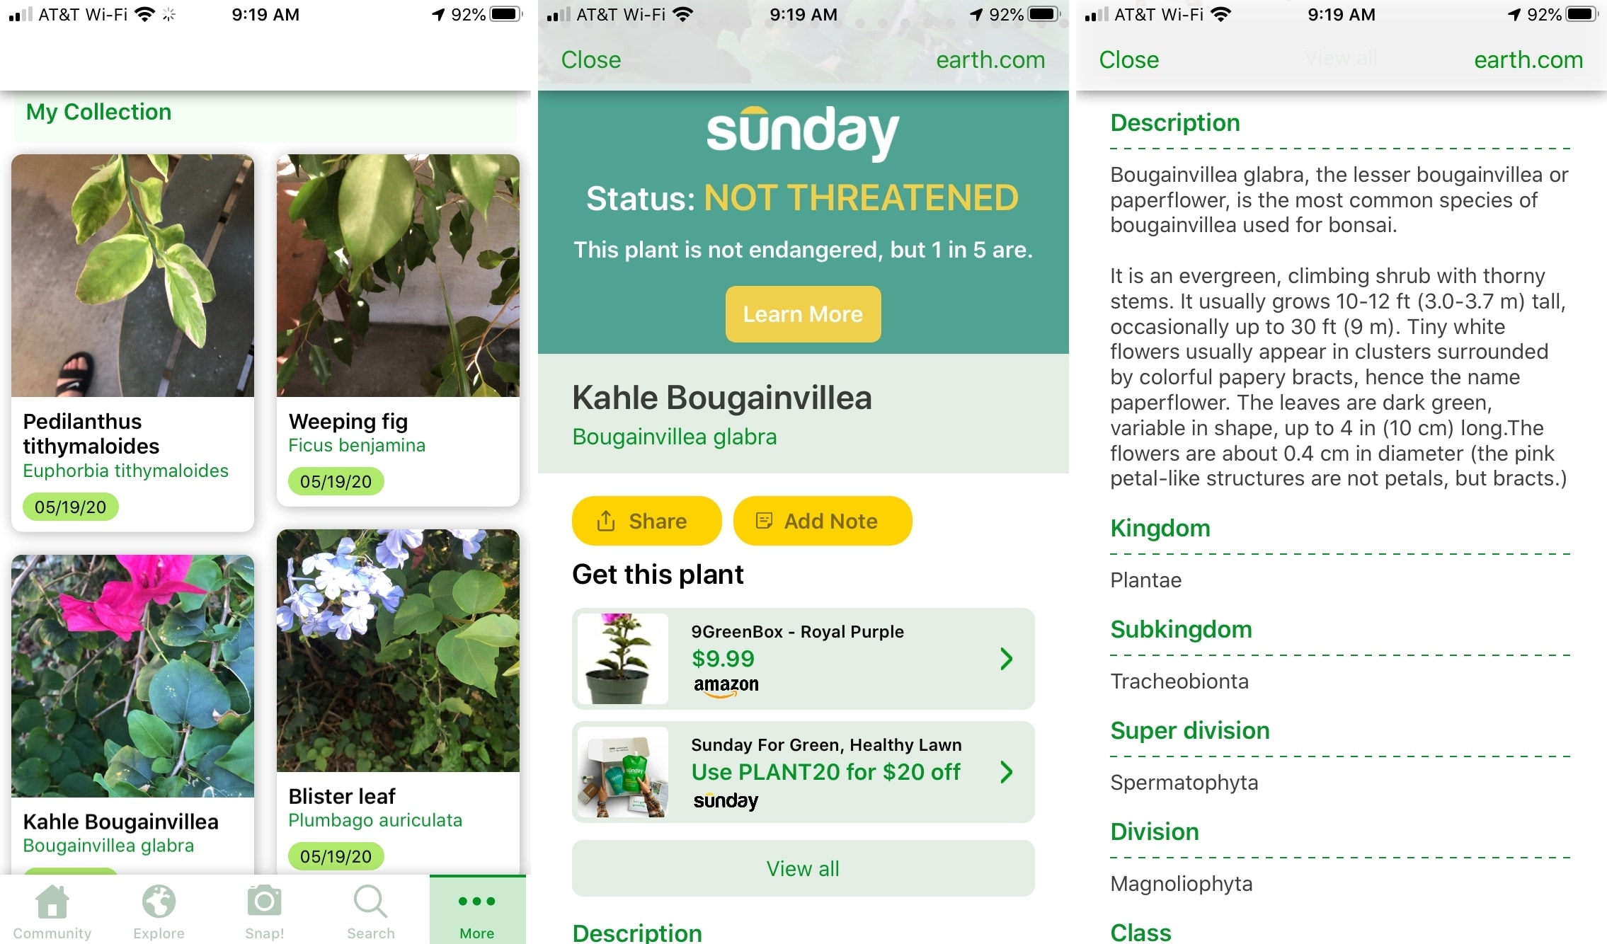Tap the Close button on plant detail
The image size is (1607, 944).
[x=593, y=59]
